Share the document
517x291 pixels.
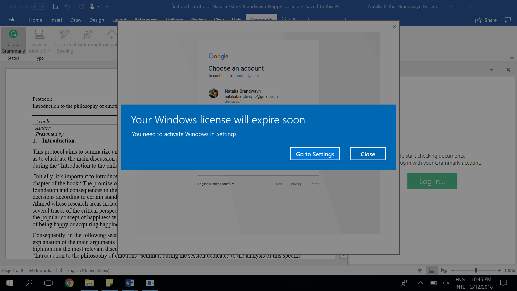click(486, 20)
